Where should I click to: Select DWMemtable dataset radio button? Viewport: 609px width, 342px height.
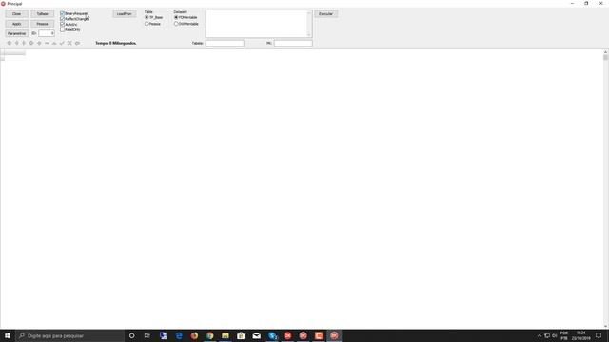pos(176,24)
